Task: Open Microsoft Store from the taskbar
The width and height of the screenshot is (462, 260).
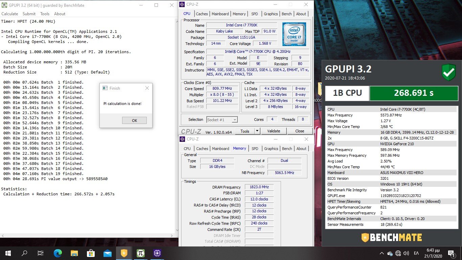Action: click(91, 253)
